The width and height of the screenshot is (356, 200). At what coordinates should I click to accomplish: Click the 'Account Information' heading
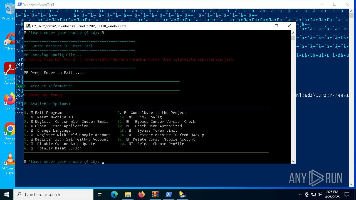click(52, 86)
